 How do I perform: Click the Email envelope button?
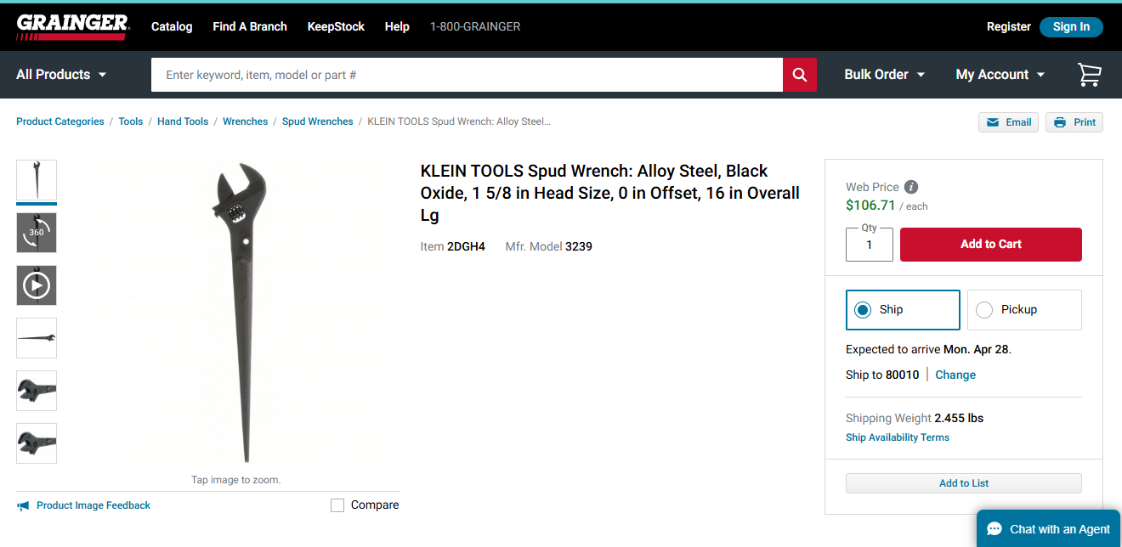pos(1008,122)
